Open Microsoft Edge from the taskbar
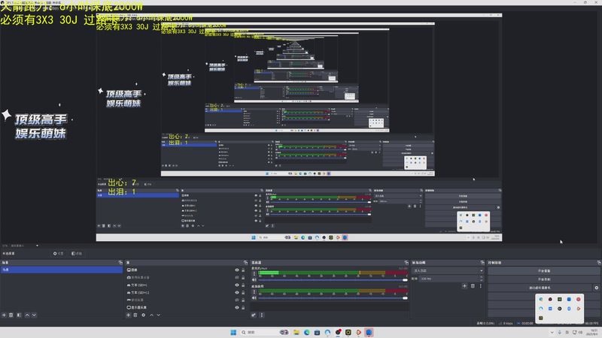Image resolution: width=602 pixels, height=338 pixels. pyautogui.click(x=307, y=332)
